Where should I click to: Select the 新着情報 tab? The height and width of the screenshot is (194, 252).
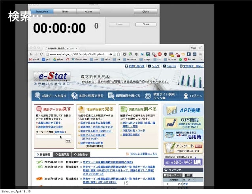[x=43, y=154]
